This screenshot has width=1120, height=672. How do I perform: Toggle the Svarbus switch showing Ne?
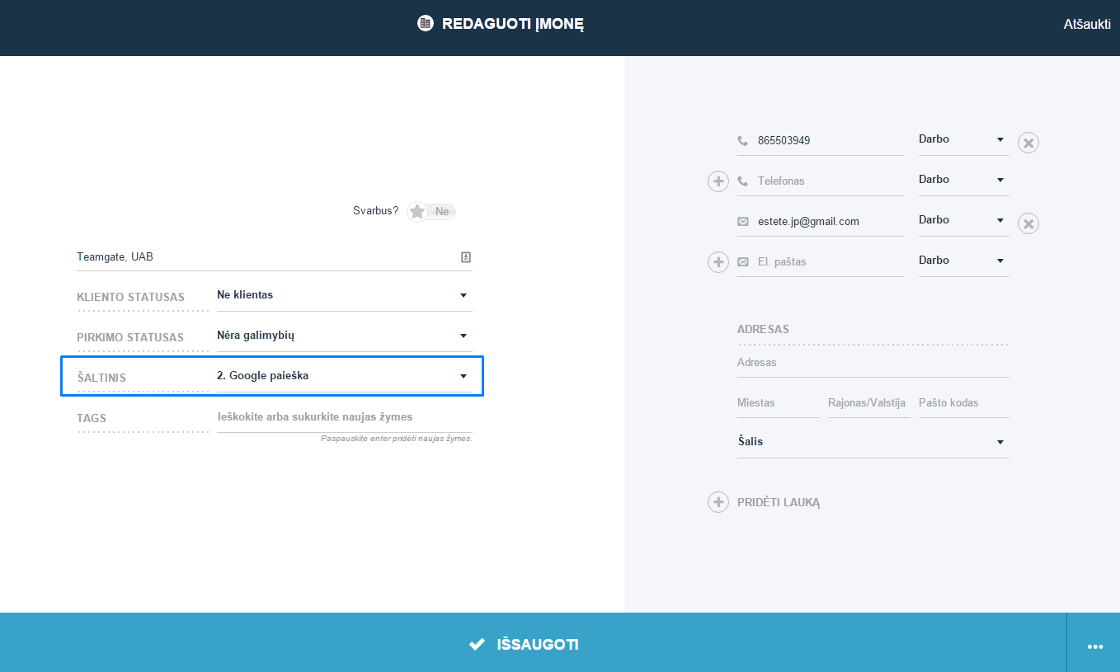(x=431, y=212)
